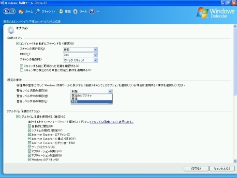Toggle サービスとドライバ checkbox
This screenshot has width=237, height=178.
pos(30,147)
